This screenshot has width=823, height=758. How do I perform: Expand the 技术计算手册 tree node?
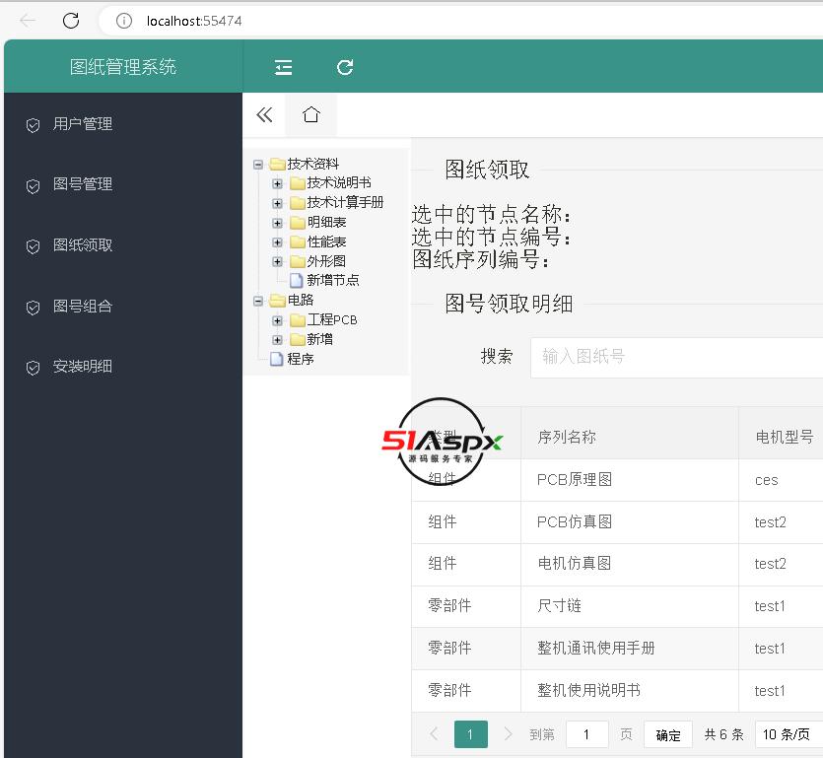(277, 203)
